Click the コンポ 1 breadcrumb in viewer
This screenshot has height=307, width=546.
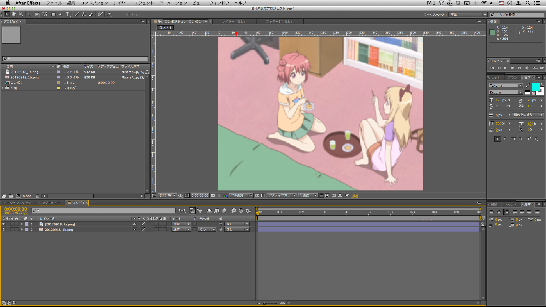165,28
